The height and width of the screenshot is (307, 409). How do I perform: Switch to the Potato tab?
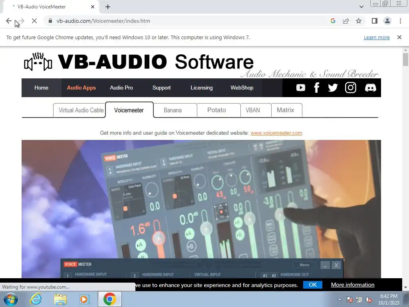218,110
